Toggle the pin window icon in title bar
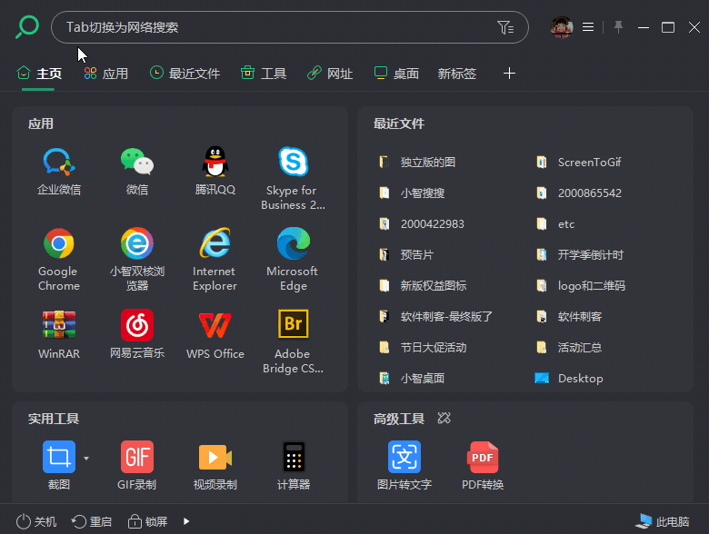The width and height of the screenshot is (709, 534). (619, 27)
